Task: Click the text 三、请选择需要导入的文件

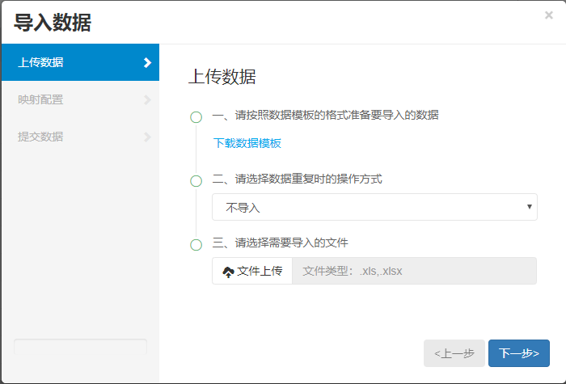Action: coord(280,243)
